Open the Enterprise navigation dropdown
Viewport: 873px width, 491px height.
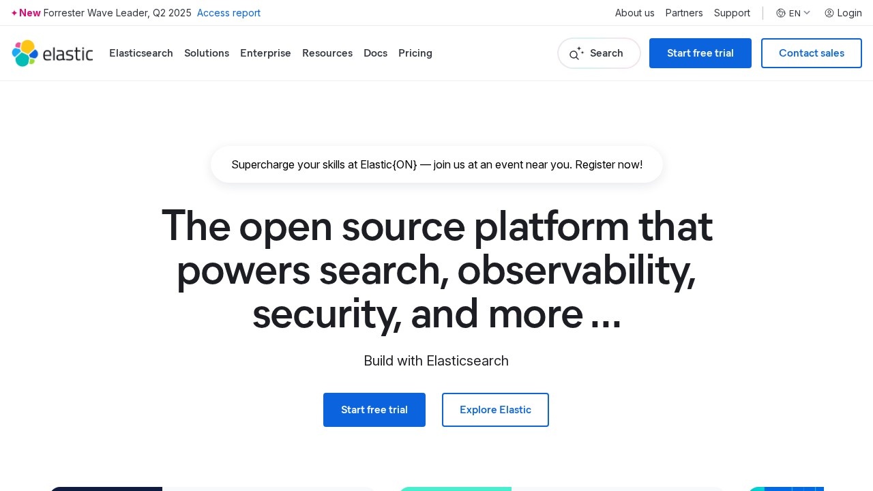[265, 53]
